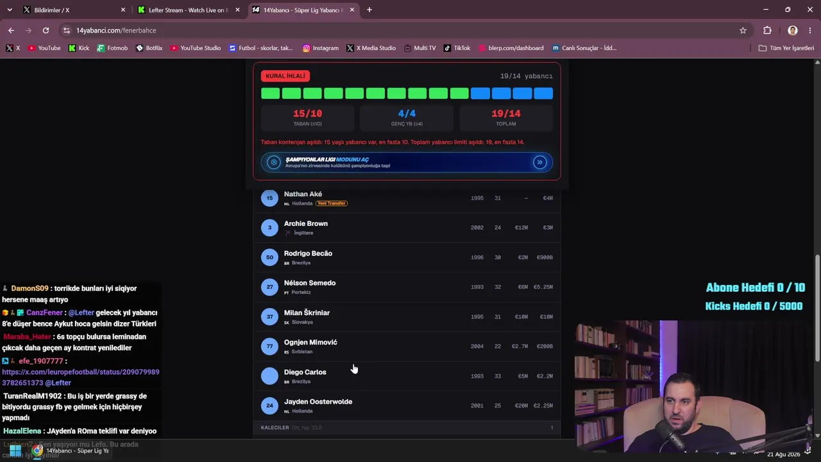Open the Chrome three-dot menu

[x=809, y=30]
